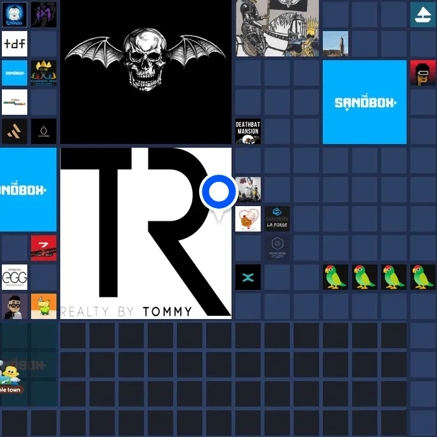Click the red-background VR goggles avatar tile

pos(423,73)
